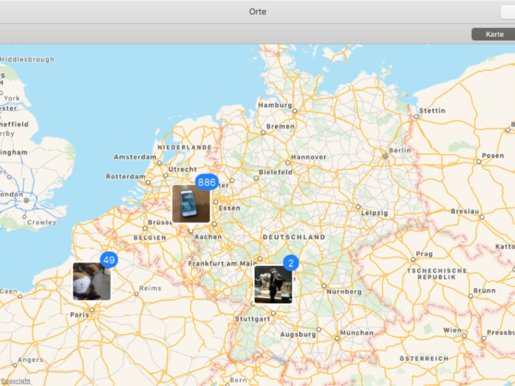Click the Rotterdam city label
515x386 pixels.
point(126,176)
